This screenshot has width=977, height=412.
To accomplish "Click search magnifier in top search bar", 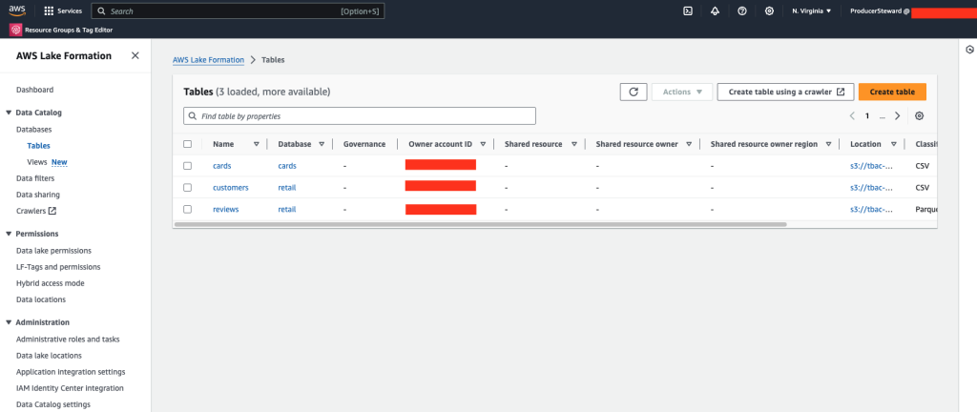I will pos(101,11).
